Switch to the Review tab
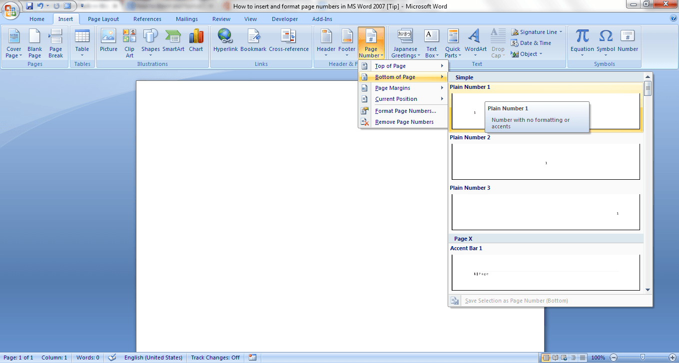 pos(221,19)
